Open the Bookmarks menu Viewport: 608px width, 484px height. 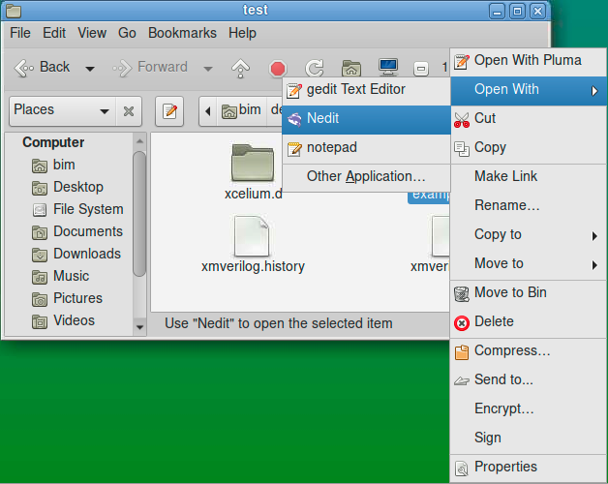pos(181,33)
